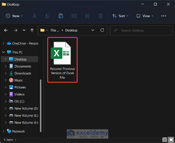175x143 pixels.
Task: Expand the Videos tree node
Action: pos(6,94)
